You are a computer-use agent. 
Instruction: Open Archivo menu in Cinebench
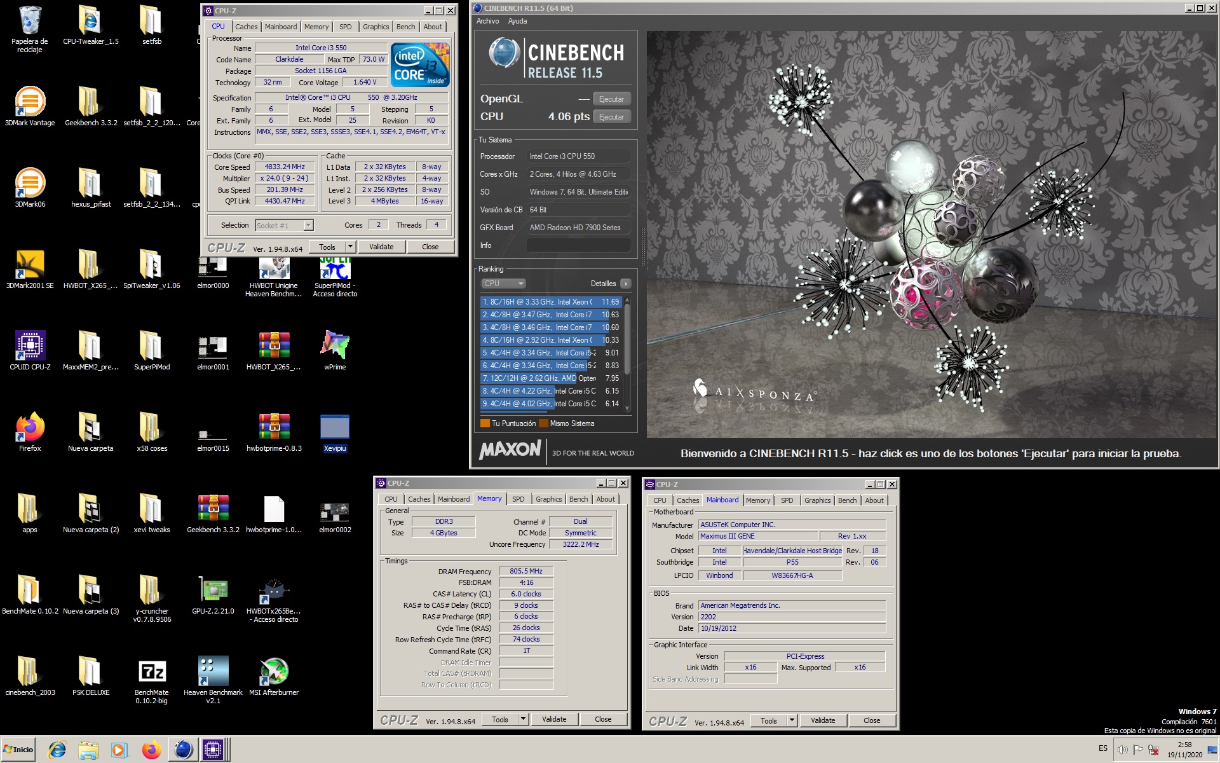[487, 21]
